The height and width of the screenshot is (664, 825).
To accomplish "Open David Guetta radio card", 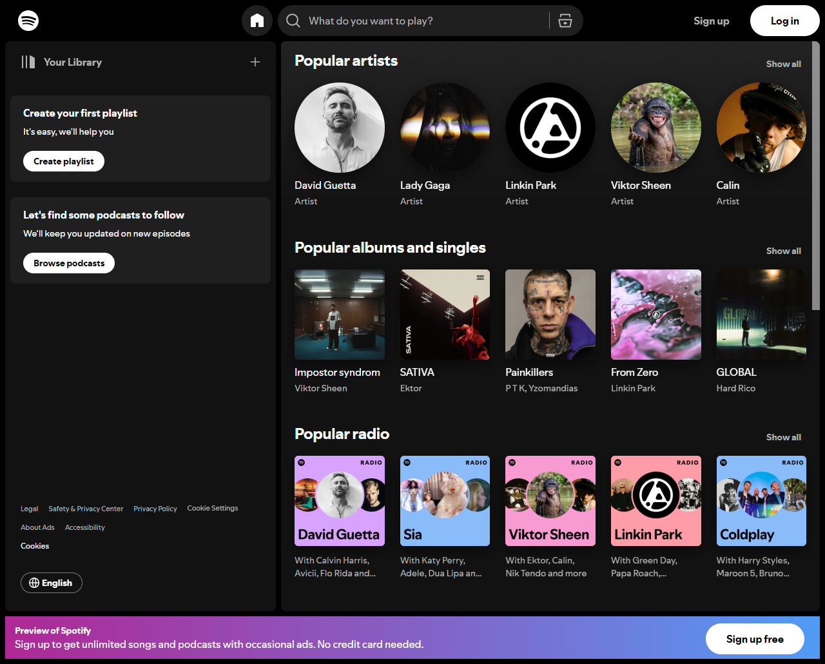I will 340,501.
